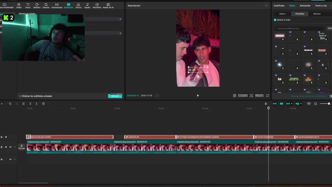Screen dimensions: 332x187
Task: Open the Texto tool tab
Action: pyautogui.click(x=28, y=6)
